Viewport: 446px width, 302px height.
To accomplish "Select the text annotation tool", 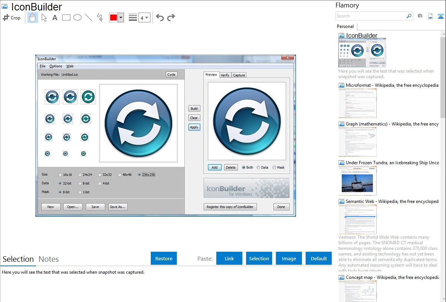I will point(55,18).
